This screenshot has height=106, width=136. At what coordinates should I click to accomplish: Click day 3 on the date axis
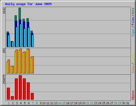tap(17, 103)
